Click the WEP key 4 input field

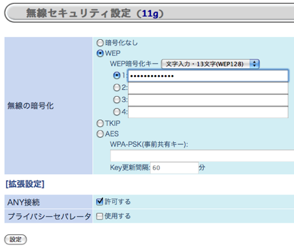click(x=208, y=112)
